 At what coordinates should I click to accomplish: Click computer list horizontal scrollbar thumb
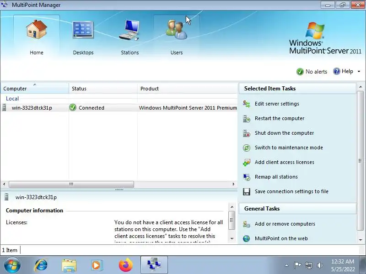[x=71, y=184]
